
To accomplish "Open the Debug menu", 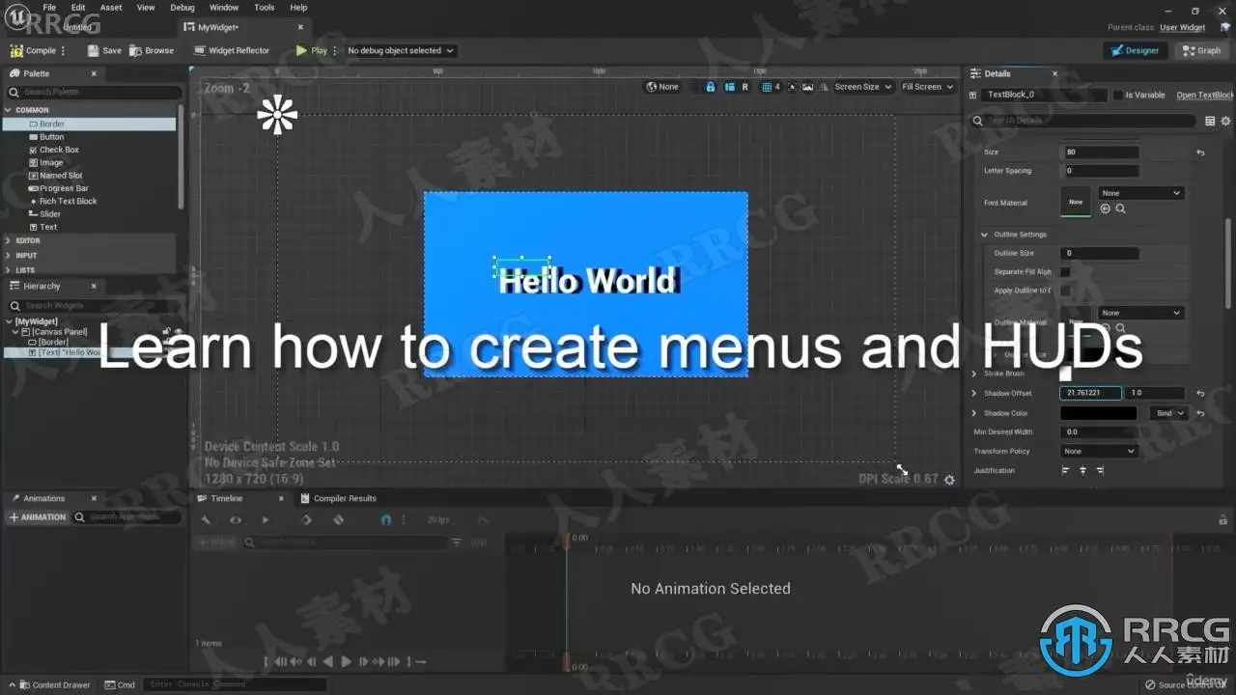I will coord(183,8).
